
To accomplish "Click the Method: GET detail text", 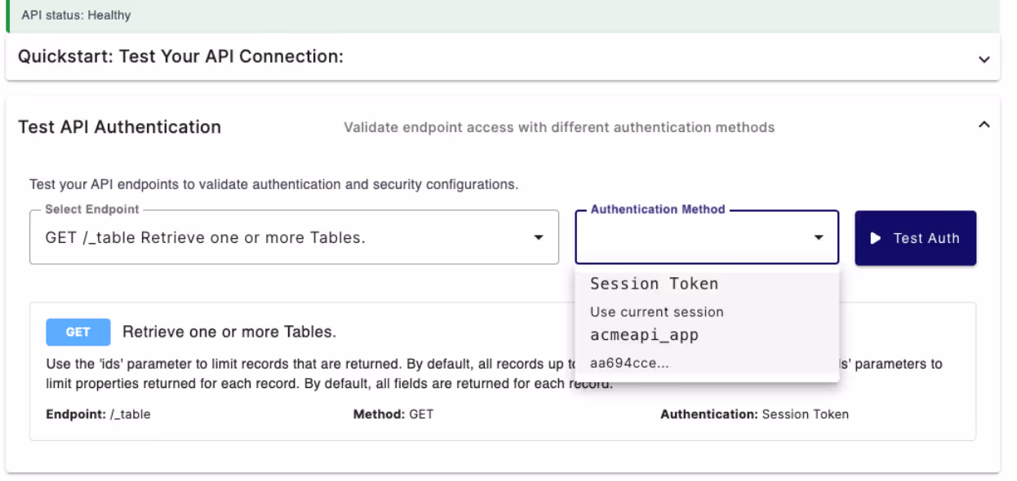I will [393, 414].
